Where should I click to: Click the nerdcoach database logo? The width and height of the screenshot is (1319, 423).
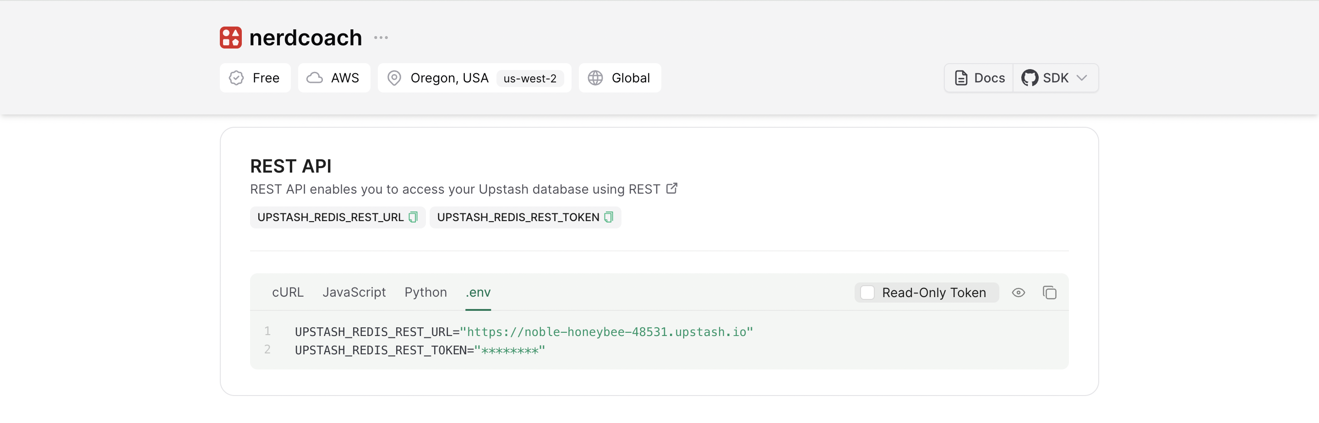tap(230, 37)
